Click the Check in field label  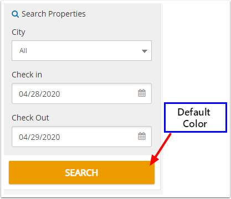(27, 75)
